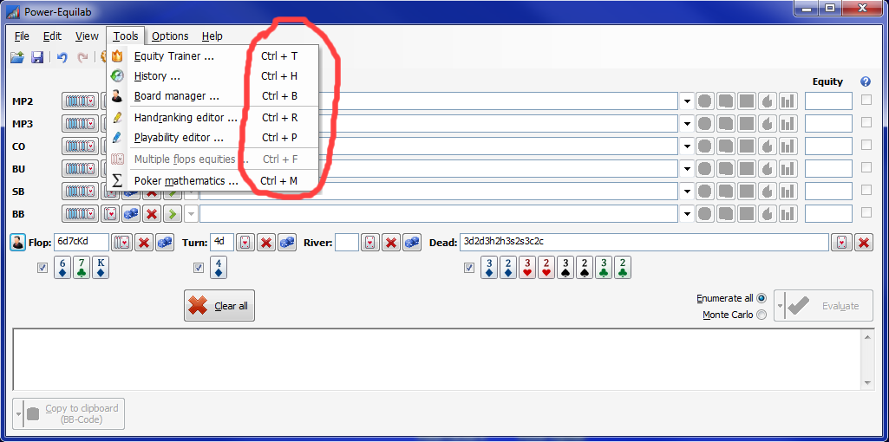The height and width of the screenshot is (442, 889).
Task: Click the blue help question mark icon
Action: (866, 81)
